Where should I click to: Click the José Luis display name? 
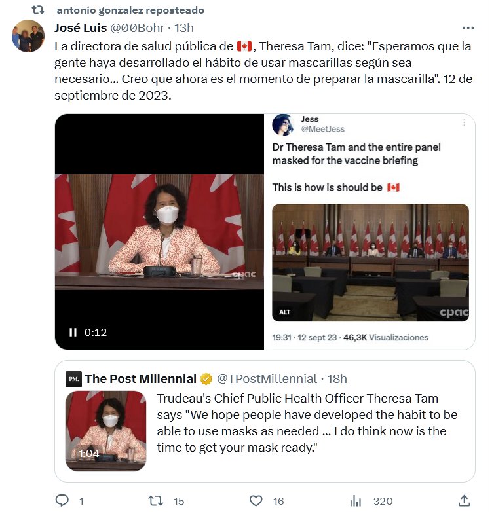(x=81, y=28)
